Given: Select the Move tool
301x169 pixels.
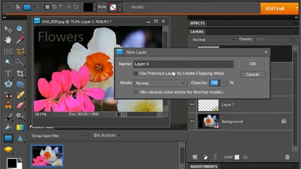Looking at the screenshot, I should [x=8, y=30].
